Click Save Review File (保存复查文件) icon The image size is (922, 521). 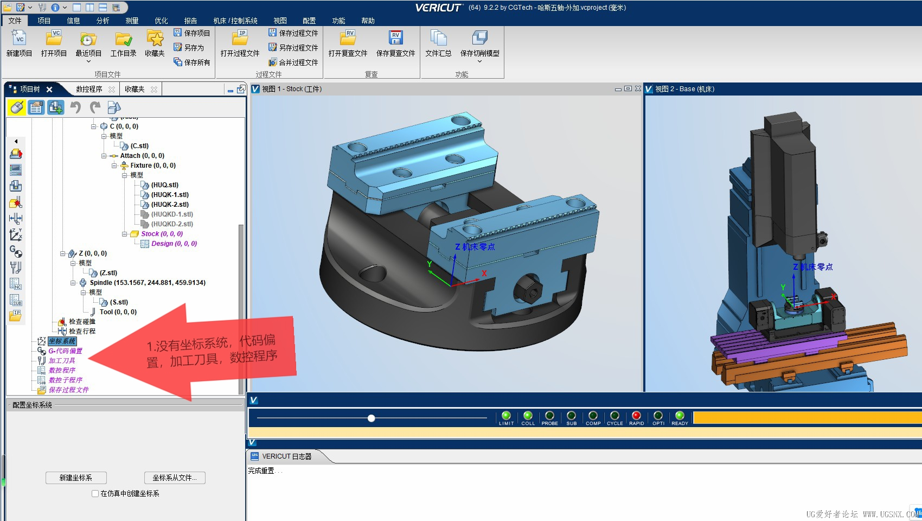click(395, 39)
